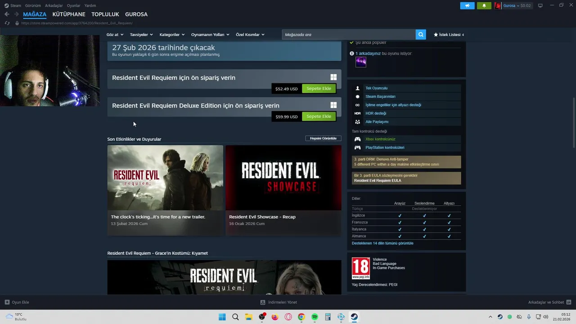Open the MAĞAZA tab
576x324 pixels.
point(35,14)
